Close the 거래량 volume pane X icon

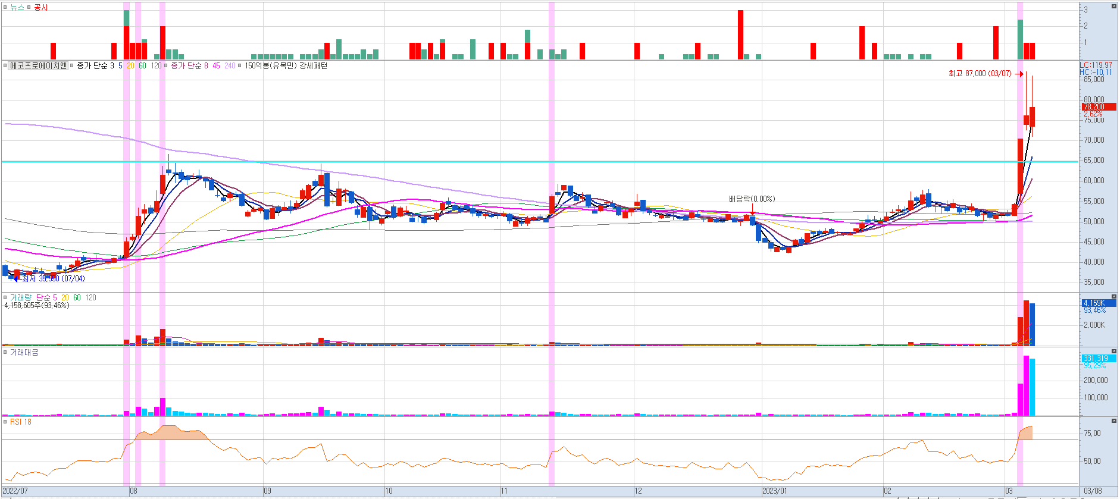pos(1114,296)
